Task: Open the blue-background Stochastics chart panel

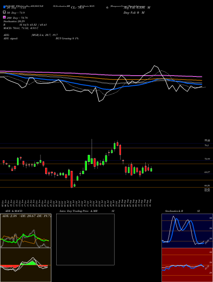Action: click(x=187, y=231)
